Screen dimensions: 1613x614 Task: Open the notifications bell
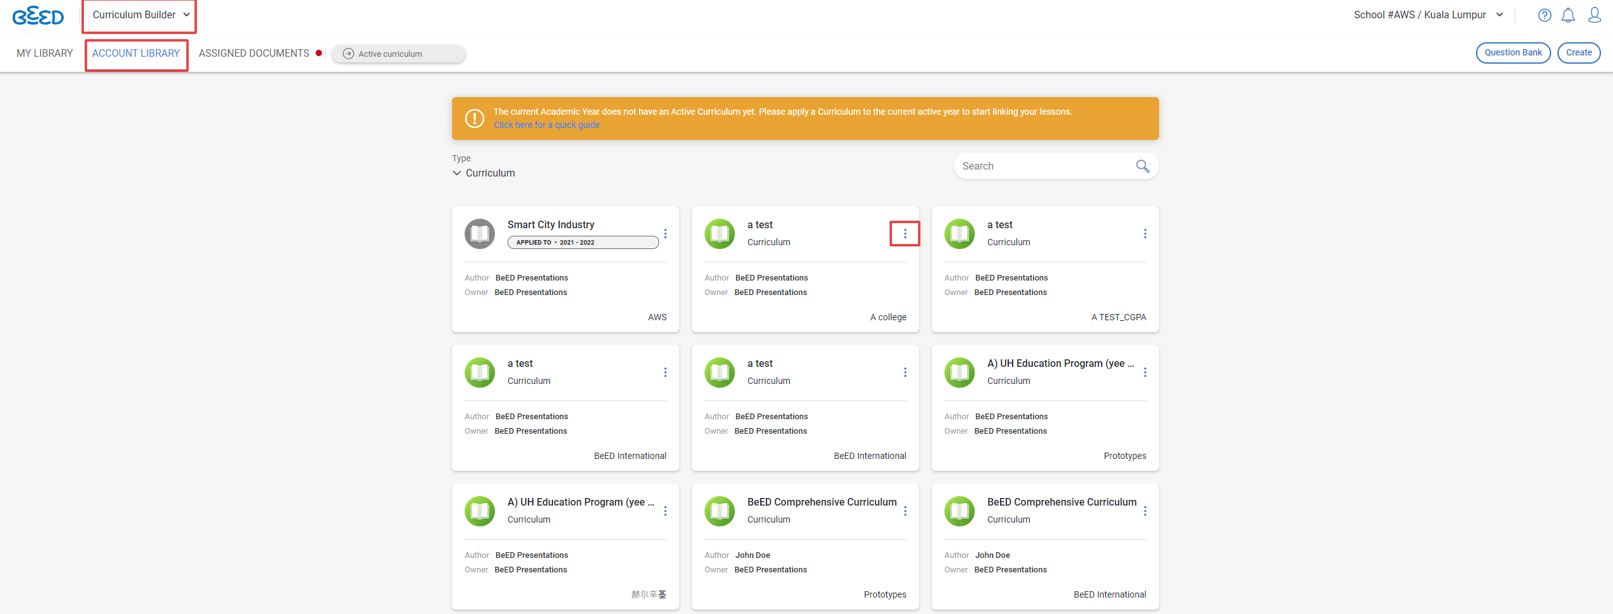click(x=1568, y=15)
